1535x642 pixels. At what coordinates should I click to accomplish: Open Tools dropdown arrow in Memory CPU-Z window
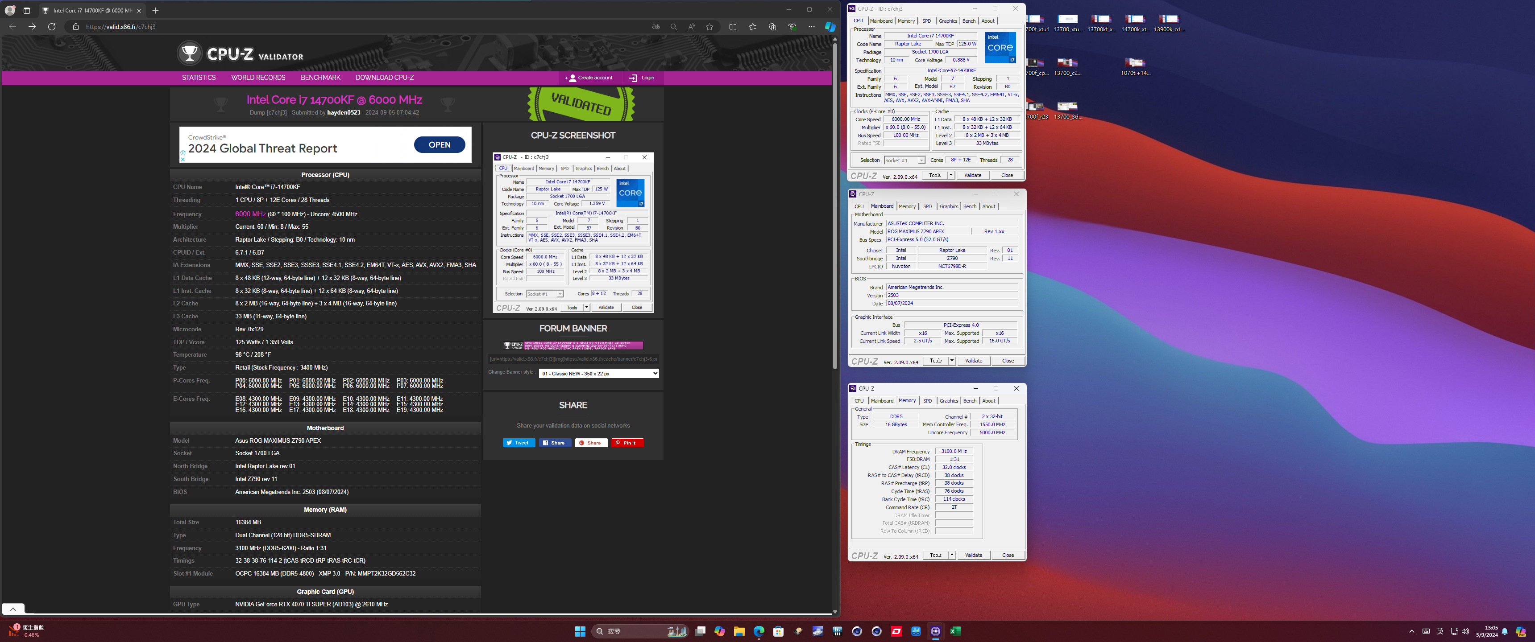(952, 555)
